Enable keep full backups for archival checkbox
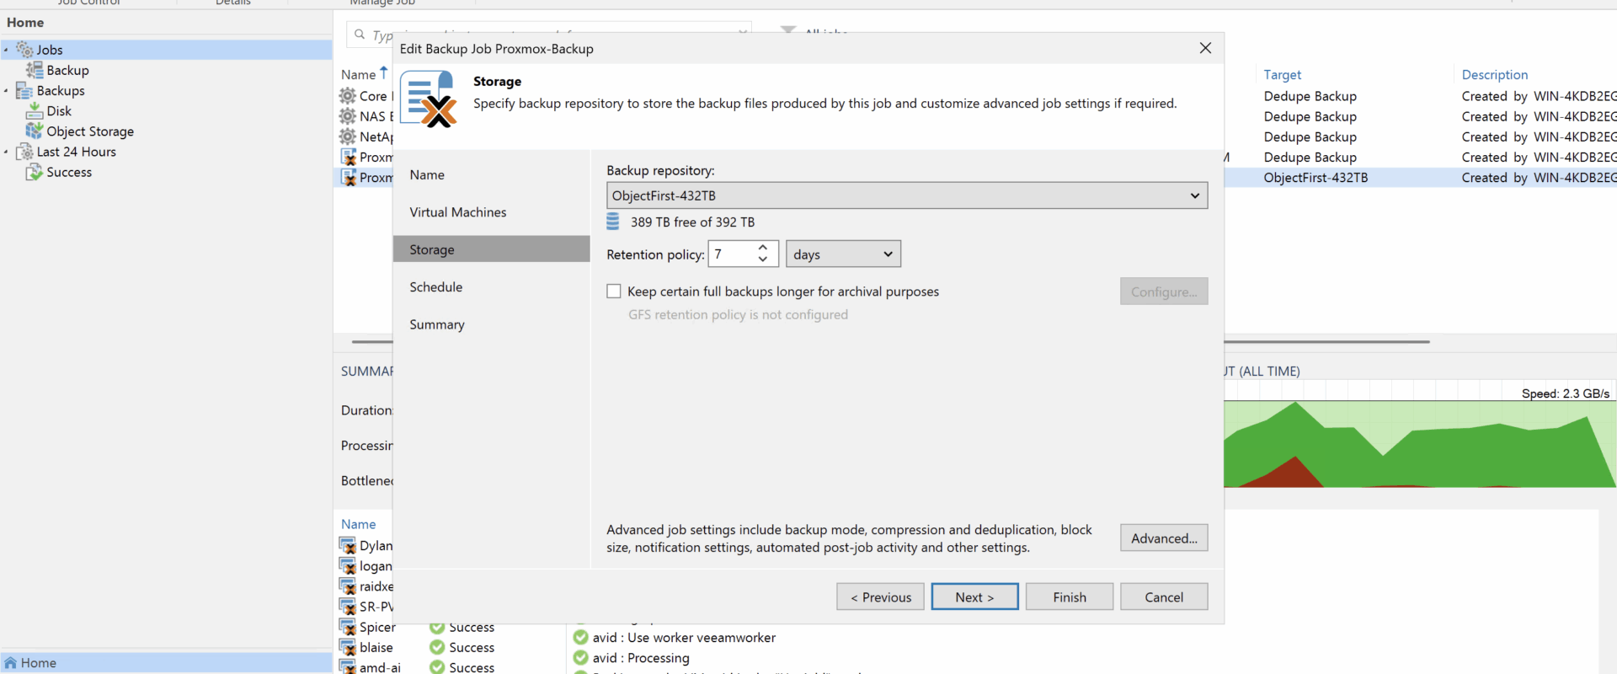The height and width of the screenshot is (674, 1617). [x=614, y=291]
